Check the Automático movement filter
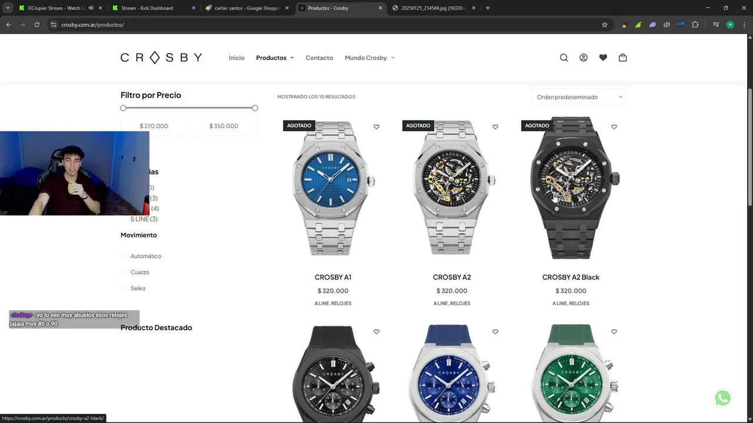Viewport: 753px width, 423px height. coord(124,256)
